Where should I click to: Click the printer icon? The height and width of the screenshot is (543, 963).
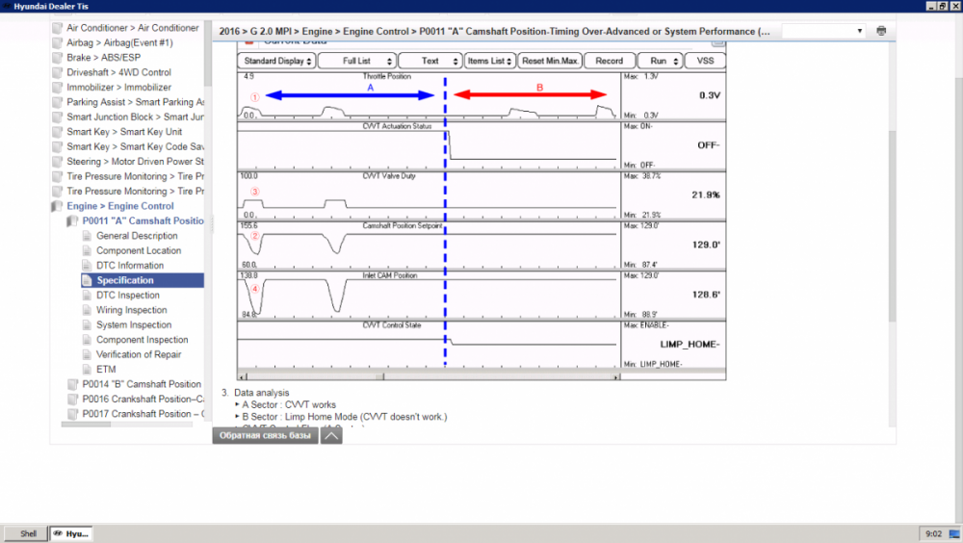881,31
